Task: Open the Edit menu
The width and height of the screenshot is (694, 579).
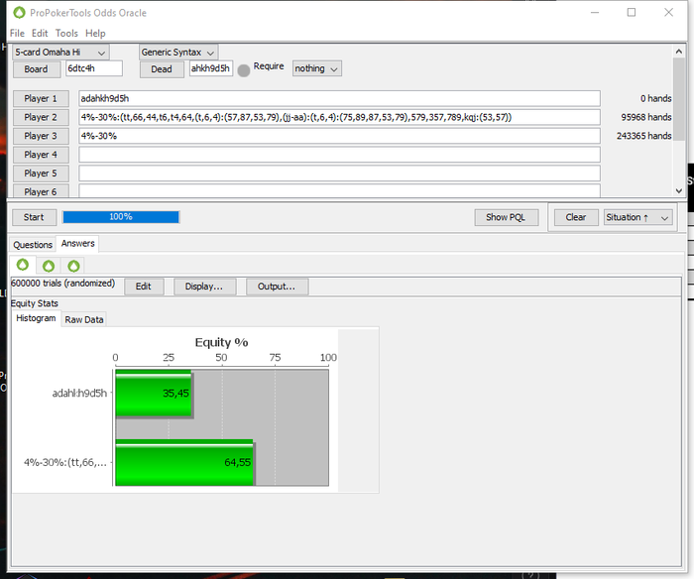Action: pos(40,33)
